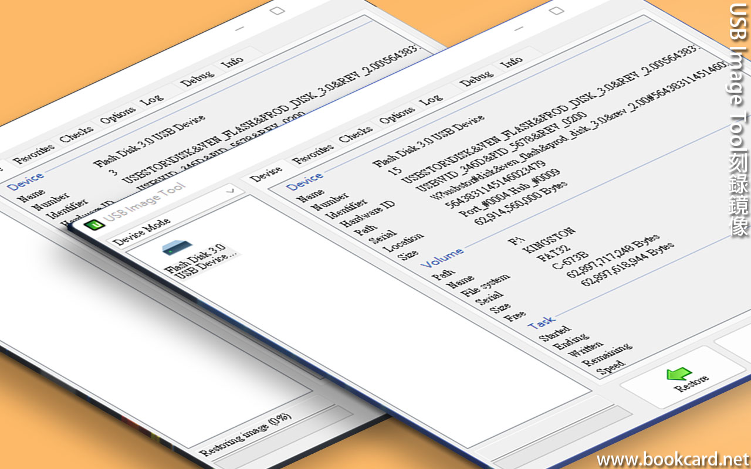Open the Debug tab in front window
The width and height of the screenshot is (751, 469).
(x=476, y=78)
